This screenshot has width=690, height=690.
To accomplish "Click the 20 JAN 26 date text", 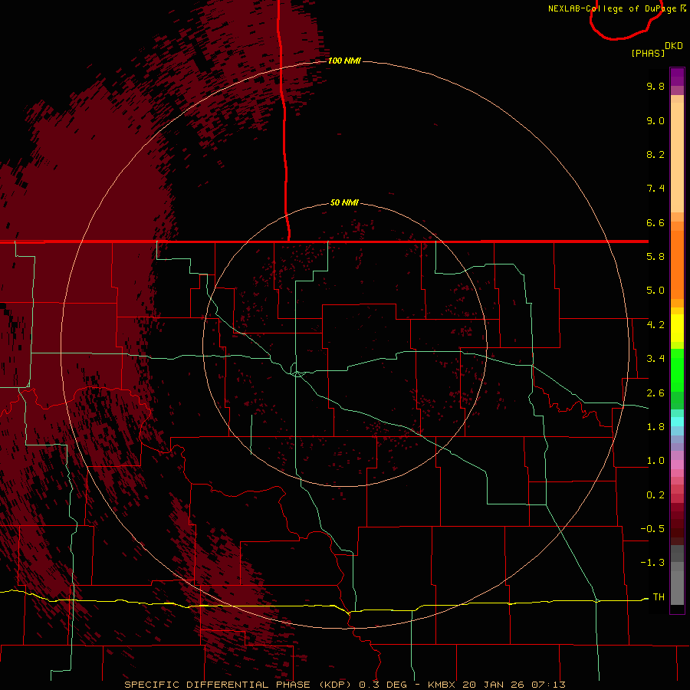I will (493, 685).
